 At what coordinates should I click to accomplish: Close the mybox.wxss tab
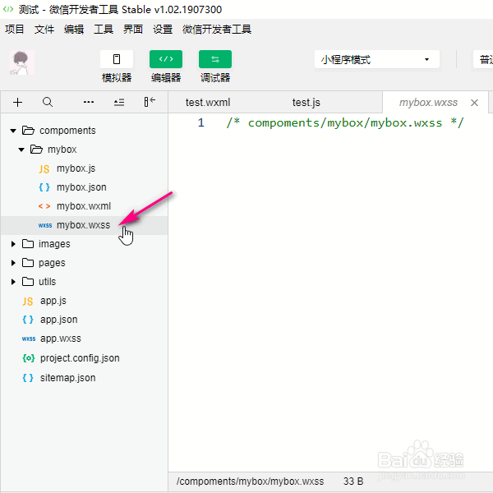474,103
